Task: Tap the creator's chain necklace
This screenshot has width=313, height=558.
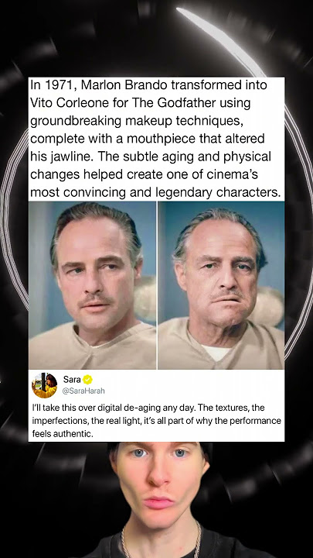Action: pos(159,542)
